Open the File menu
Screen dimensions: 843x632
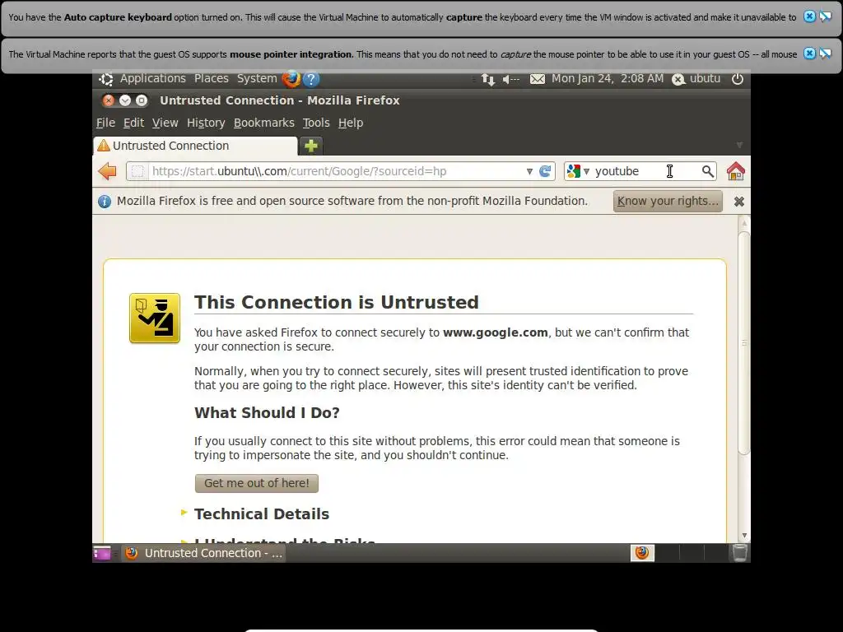tap(105, 123)
